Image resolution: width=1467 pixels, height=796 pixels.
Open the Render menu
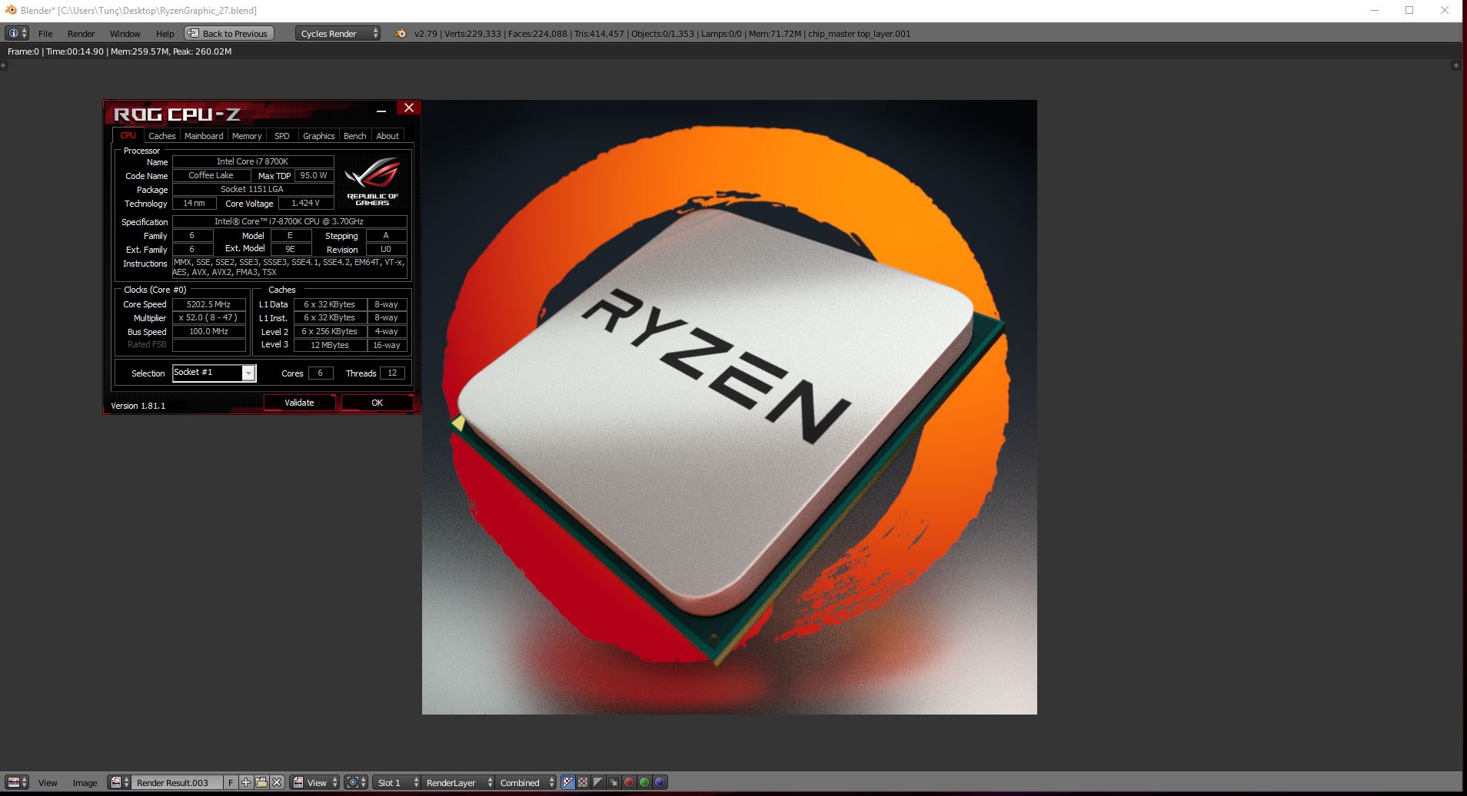click(x=81, y=33)
